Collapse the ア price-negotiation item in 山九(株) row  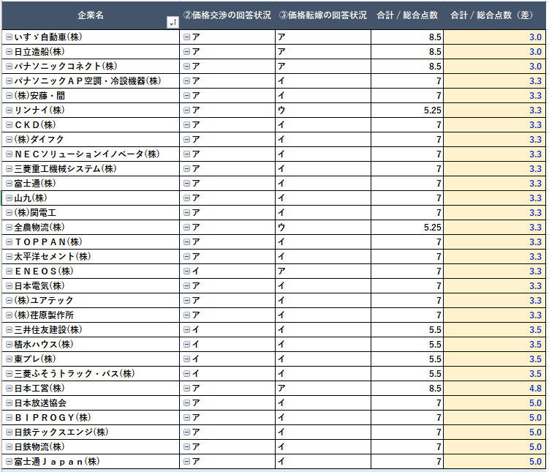click(186, 198)
